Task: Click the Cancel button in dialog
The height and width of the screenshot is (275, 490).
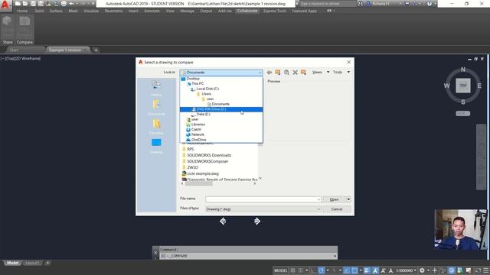Action: point(337,209)
